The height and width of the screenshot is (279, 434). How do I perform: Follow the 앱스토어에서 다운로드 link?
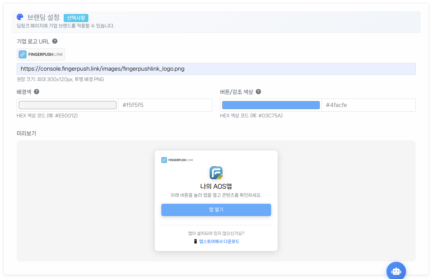tap(219, 241)
